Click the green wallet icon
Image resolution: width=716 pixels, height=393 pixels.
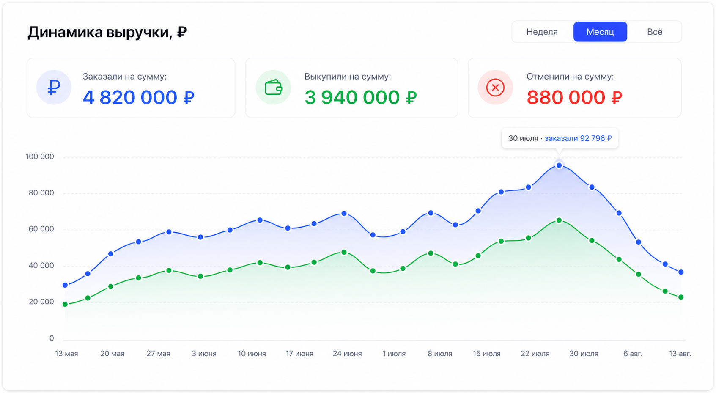273,88
